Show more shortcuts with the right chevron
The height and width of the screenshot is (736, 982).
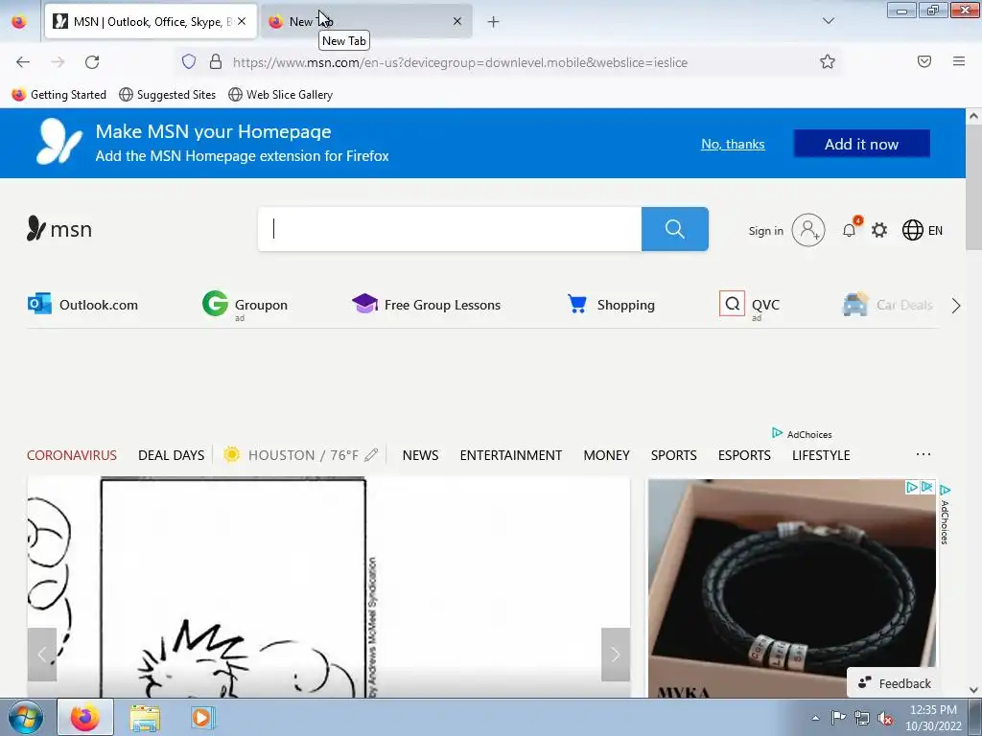[956, 306]
